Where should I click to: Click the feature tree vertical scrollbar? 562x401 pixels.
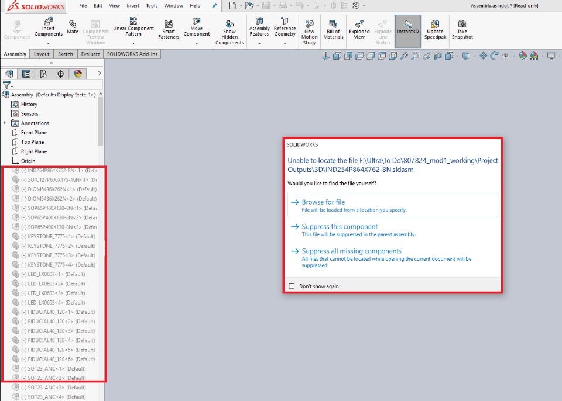[100, 121]
